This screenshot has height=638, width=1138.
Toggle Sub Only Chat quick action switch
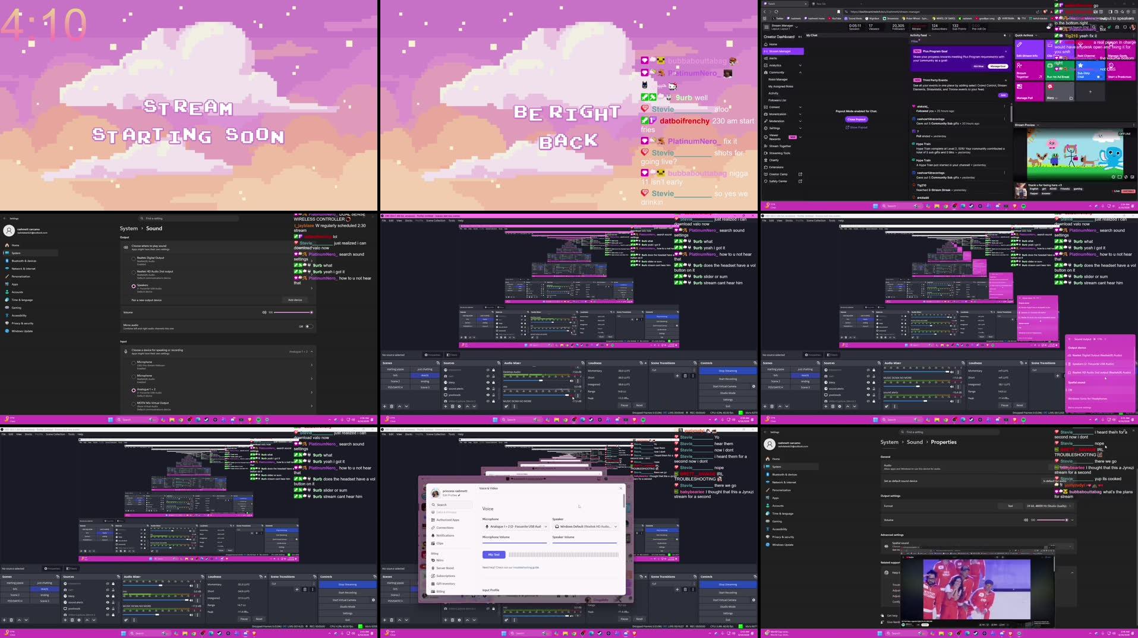pyautogui.click(x=1099, y=77)
